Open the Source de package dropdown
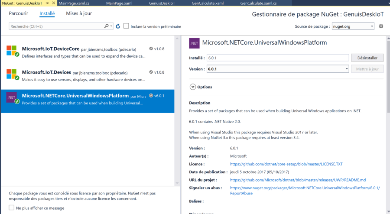 point(353,26)
